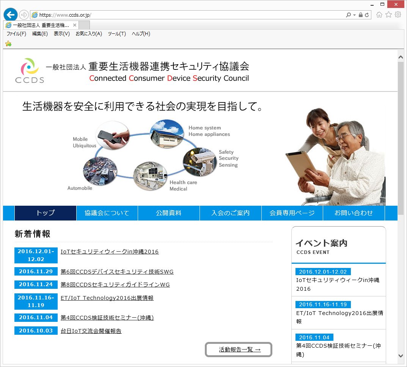Open 第6回CCDSデバイスセキュリティ技術SWG link

[x=117, y=272]
